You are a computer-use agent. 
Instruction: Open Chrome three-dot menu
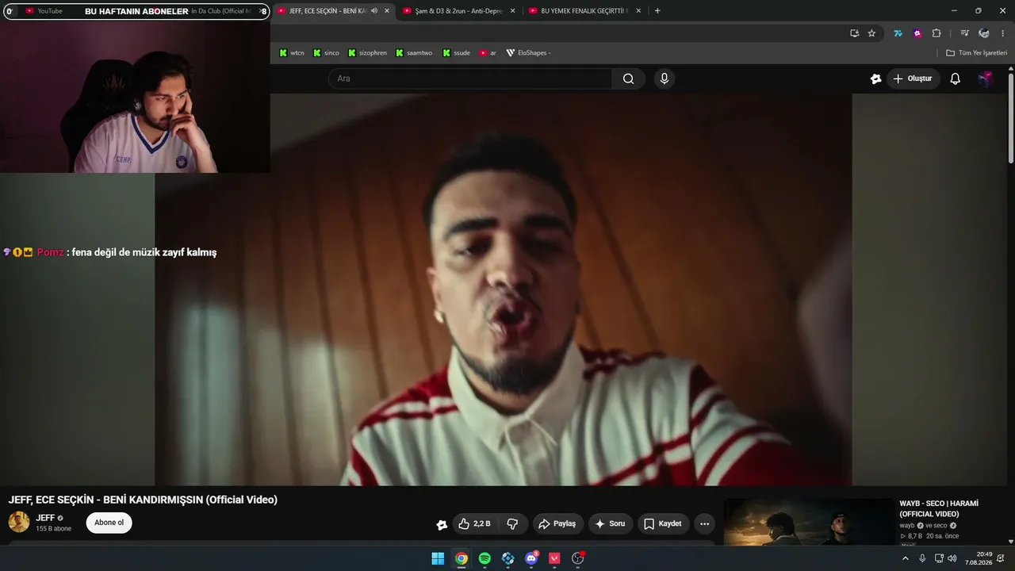1003,33
